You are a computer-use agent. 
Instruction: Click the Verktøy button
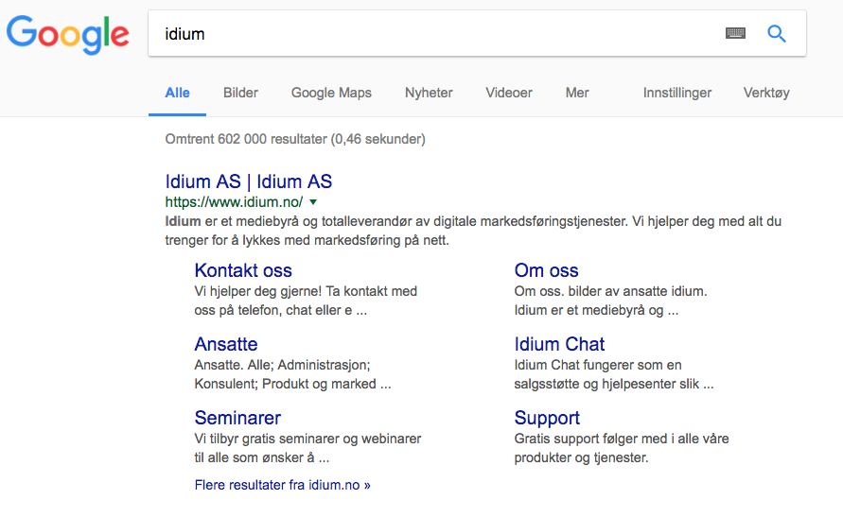766,93
